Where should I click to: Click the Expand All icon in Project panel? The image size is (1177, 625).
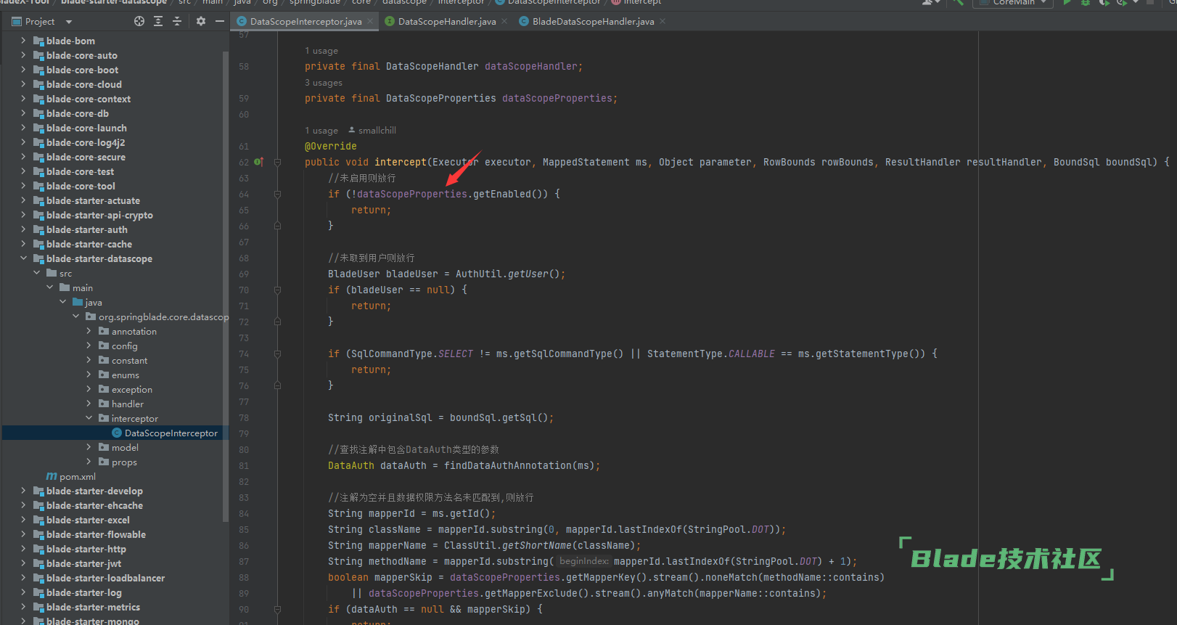pyautogui.click(x=158, y=22)
